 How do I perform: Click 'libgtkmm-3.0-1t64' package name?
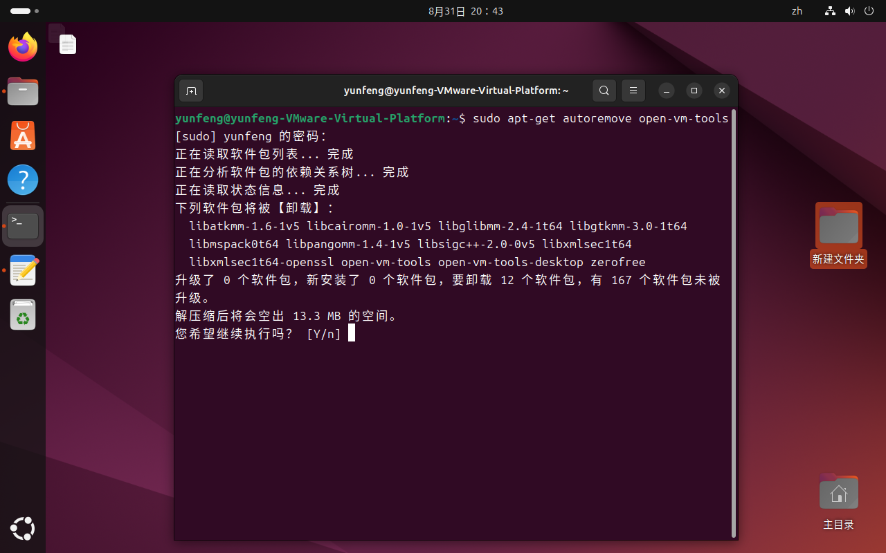pyautogui.click(x=629, y=227)
